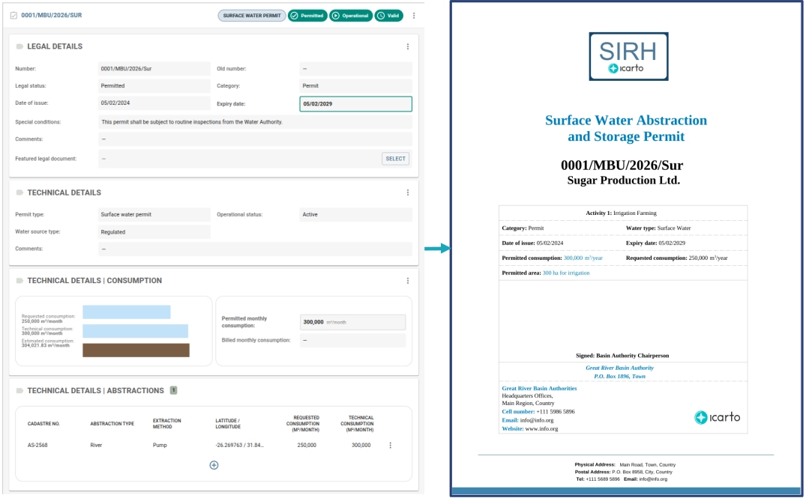
Task: Click the Abstractions section tag icon
Action: pyautogui.click(x=19, y=391)
